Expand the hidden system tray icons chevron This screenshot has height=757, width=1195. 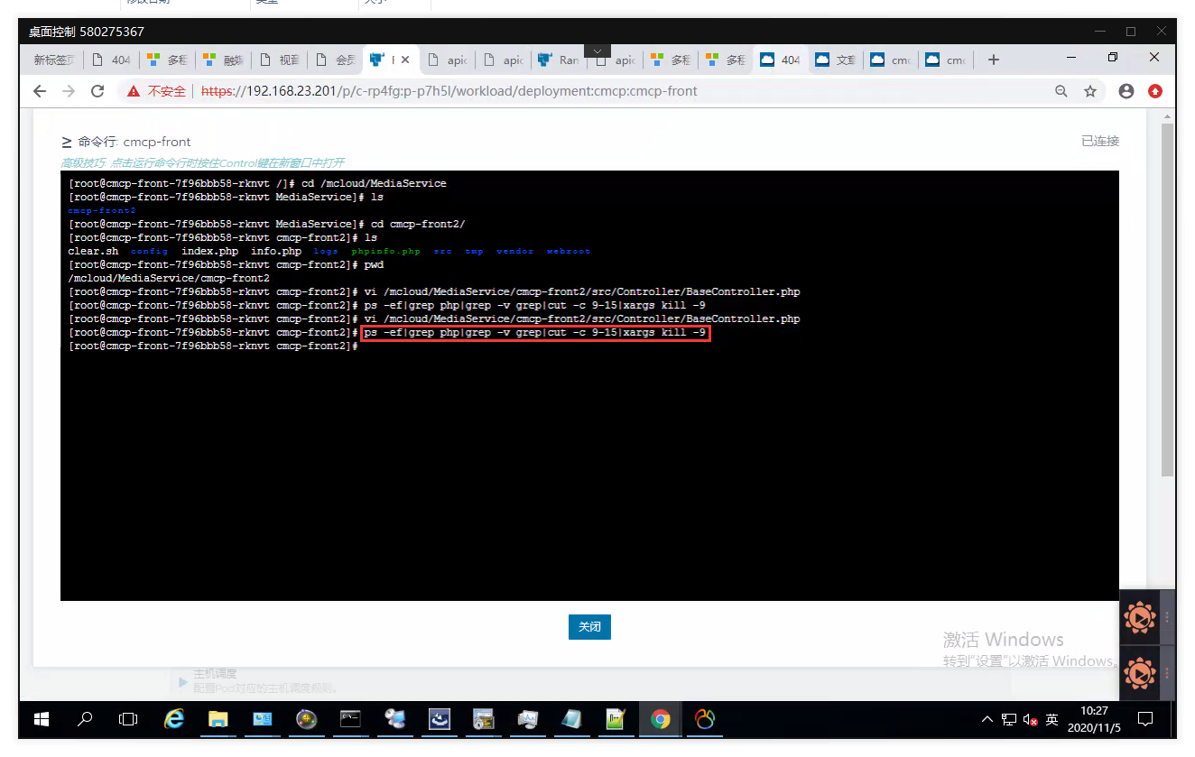987,720
